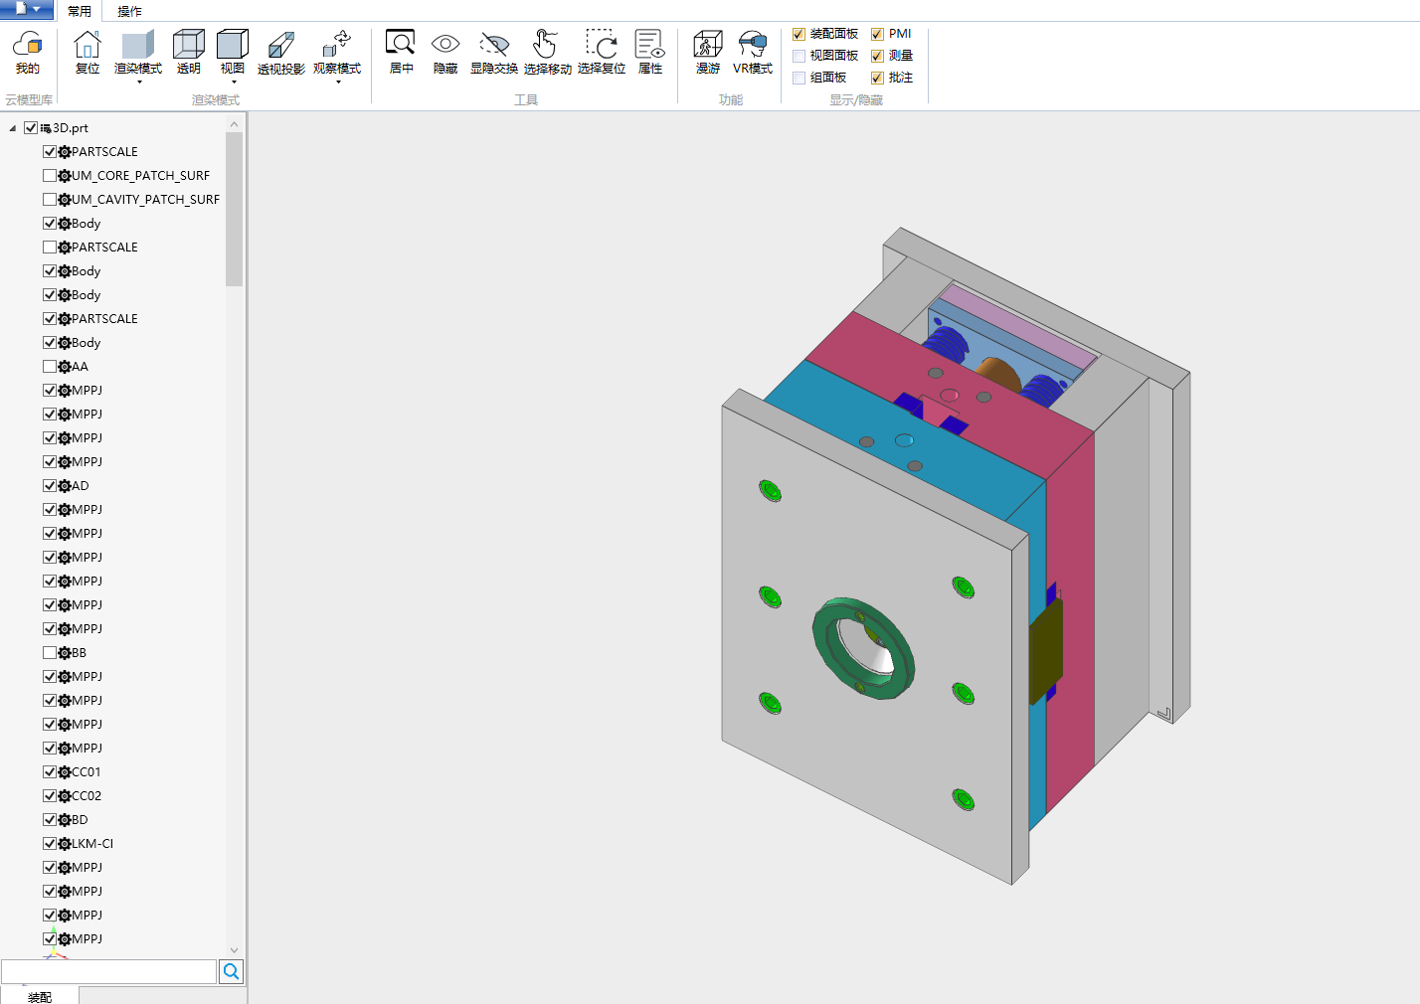This screenshot has width=1420, height=1004.
Task: Untick the LKM-CI component checkbox
Action: tap(50, 844)
